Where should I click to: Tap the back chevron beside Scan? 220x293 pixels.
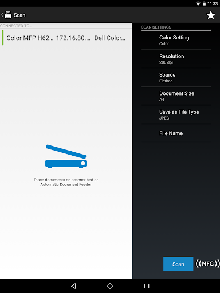[2, 15]
